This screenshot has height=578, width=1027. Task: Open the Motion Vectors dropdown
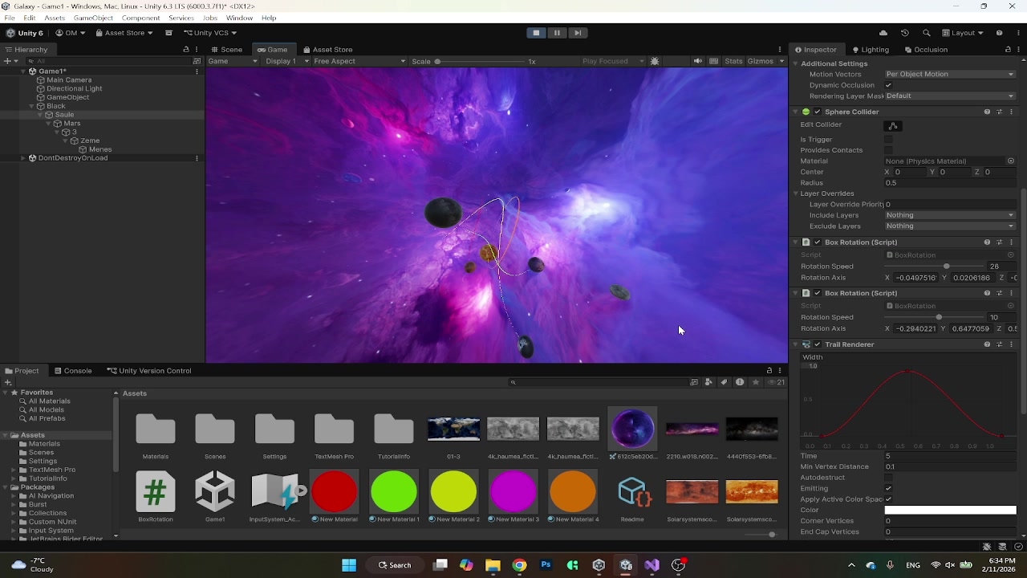[x=949, y=74]
